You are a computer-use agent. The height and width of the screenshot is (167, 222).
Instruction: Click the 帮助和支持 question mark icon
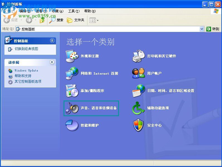[10, 77]
